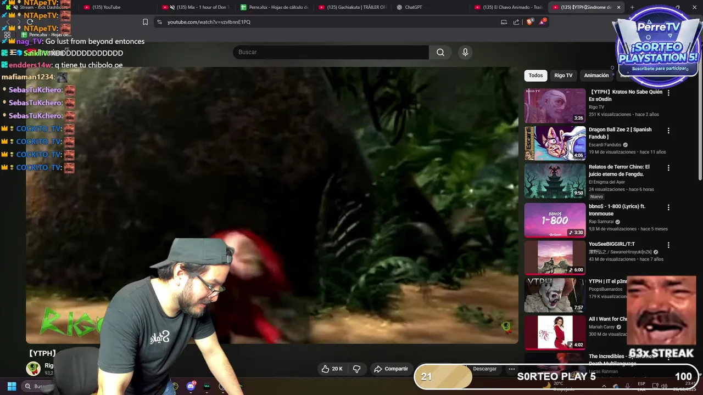Select the Rigo TV filter chip

click(x=563, y=76)
